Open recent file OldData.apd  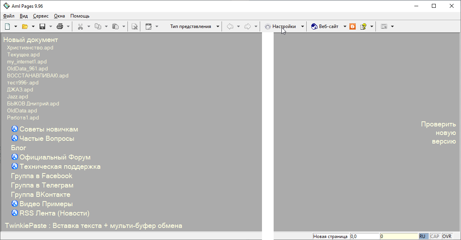pyautogui.click(x=22, y=110)
